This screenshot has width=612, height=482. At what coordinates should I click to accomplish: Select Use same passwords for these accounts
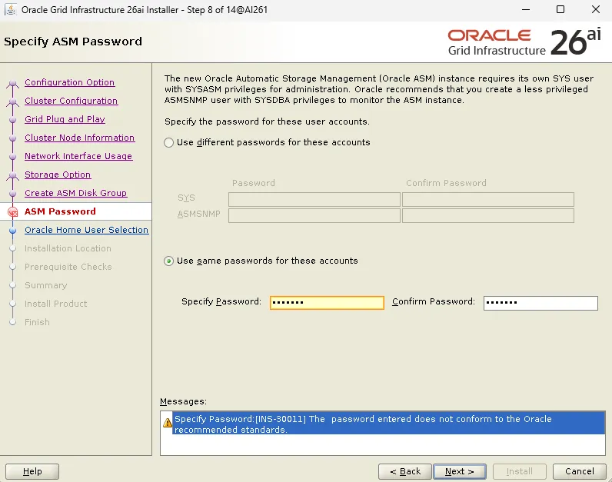tap(168, 261)
